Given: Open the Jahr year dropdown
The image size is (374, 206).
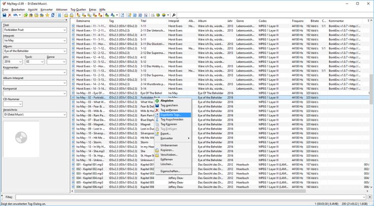Looking at the screenshot, I should click(x=20, y=62).
